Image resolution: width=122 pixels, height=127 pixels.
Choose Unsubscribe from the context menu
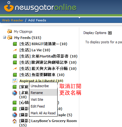[x=43, y=86]
